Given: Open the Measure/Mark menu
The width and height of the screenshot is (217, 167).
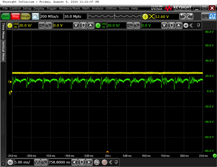Looking at the screenshot, I should click(x=70, y=8).
